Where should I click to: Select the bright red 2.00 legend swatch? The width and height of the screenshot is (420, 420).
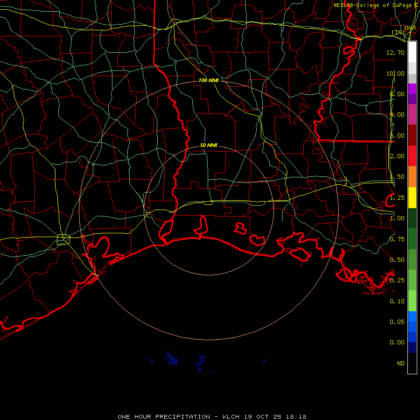tap(412, 156)
